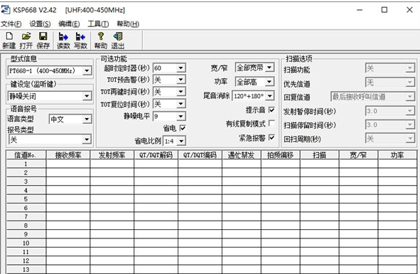Expand the 型式信息 PT668-1 model dropdown
420x274 pixels.
[x=87, y=71]
